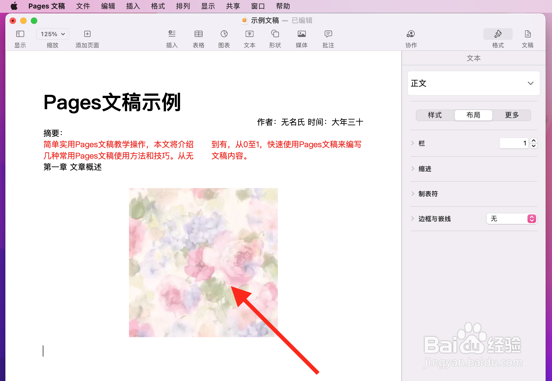Expand the 制表符 tabs section
The width and height of the screenshot is (552, 381).
(413, 194)
